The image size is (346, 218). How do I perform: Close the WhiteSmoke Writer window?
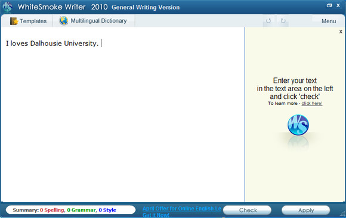pos(338,5)
